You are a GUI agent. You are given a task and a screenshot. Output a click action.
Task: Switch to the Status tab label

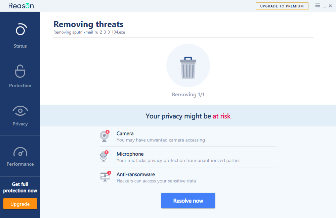click(x=20, y=46)
